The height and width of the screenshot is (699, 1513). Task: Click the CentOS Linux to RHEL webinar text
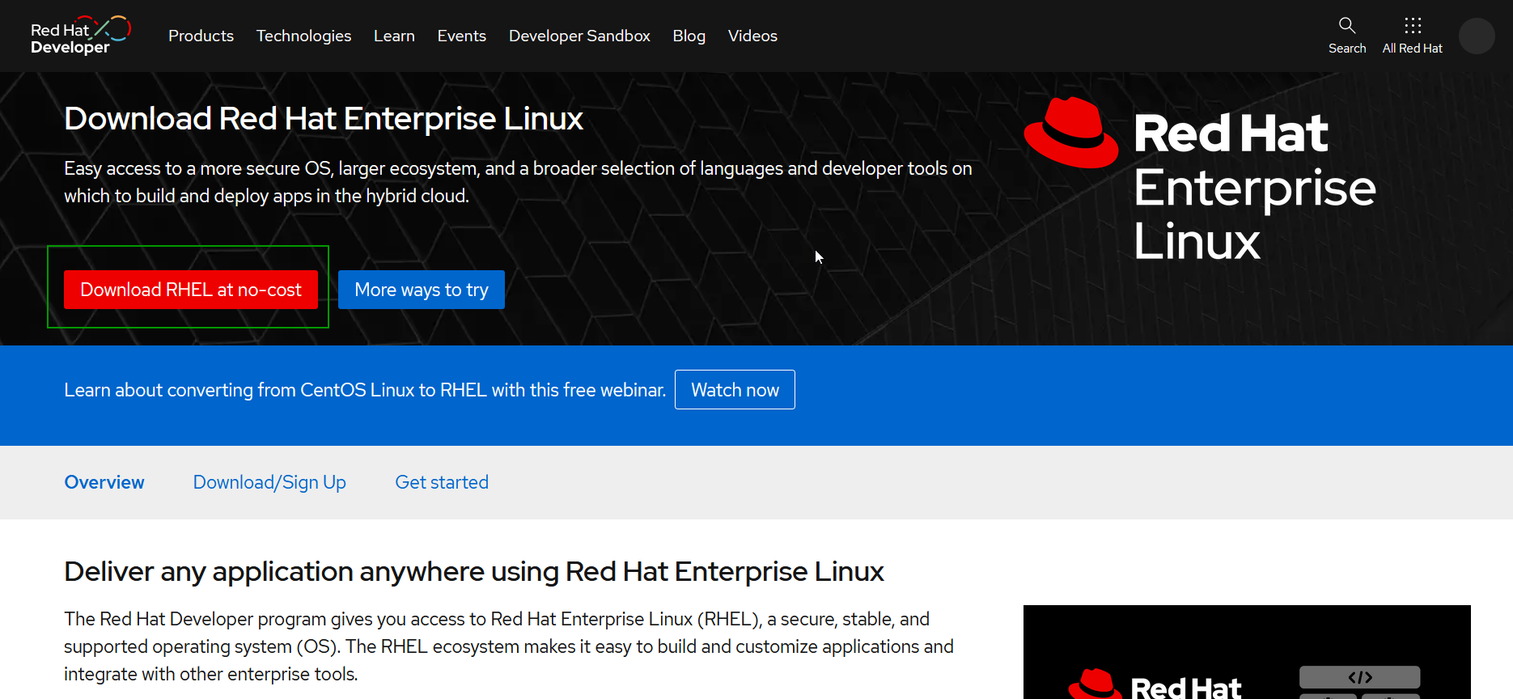(x=365, y=390)
